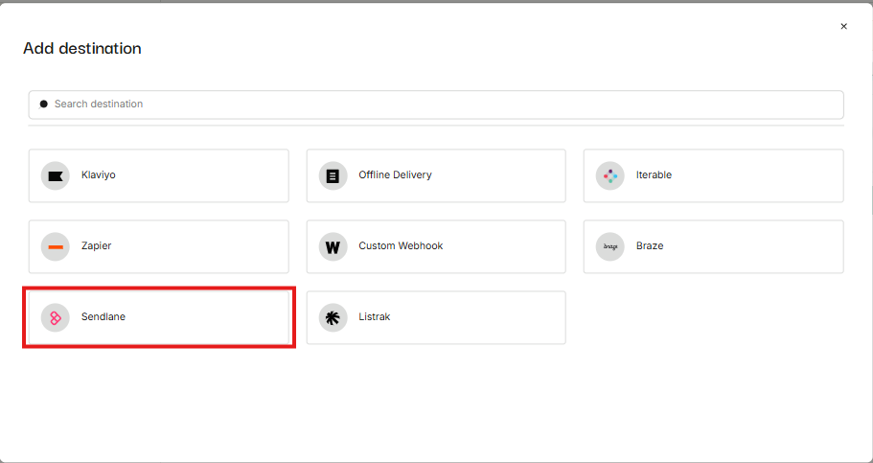Image resolution: width=873 pixels, height=463 pixels.
Task: Choose the Custom Webhook label
Action: click(401, 245)
